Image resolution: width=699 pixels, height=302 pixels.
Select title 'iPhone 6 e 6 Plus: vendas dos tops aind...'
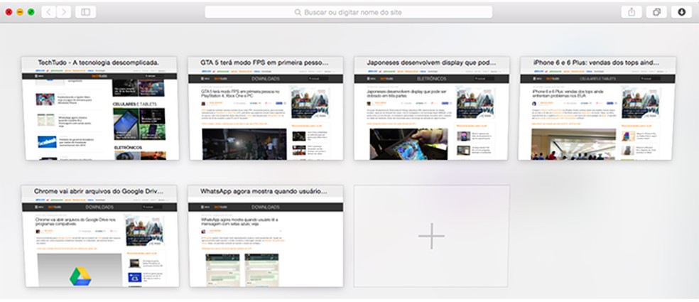(x=596, y=63)
